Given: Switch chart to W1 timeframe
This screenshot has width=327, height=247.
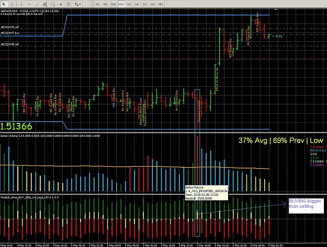Looking at the screenshot, I should coord(153,4).
